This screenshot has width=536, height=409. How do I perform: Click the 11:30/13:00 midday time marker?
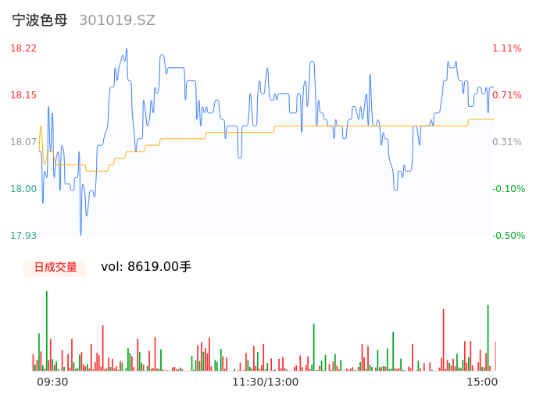(266, 382)
